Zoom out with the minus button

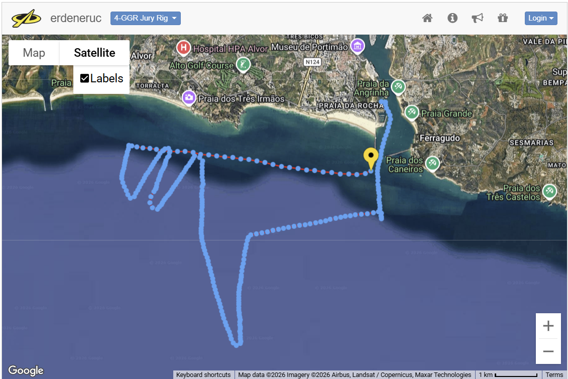[548, 351]
